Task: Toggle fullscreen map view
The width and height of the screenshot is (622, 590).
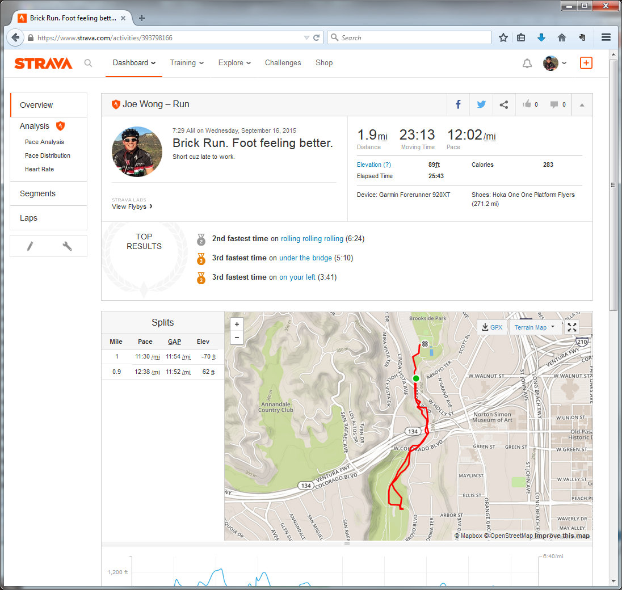Action: point(572,327)
